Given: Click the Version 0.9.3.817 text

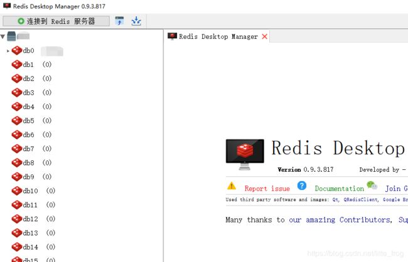Looking at the screenshot, I should [x=306, y=170].
